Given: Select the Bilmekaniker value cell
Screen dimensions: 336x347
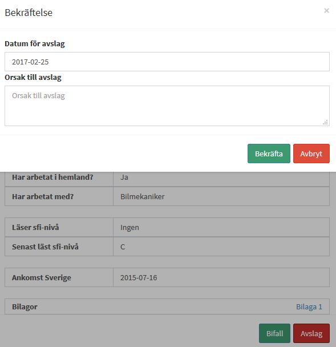Looking at the screenshot, I should click(x=221, y=196).
